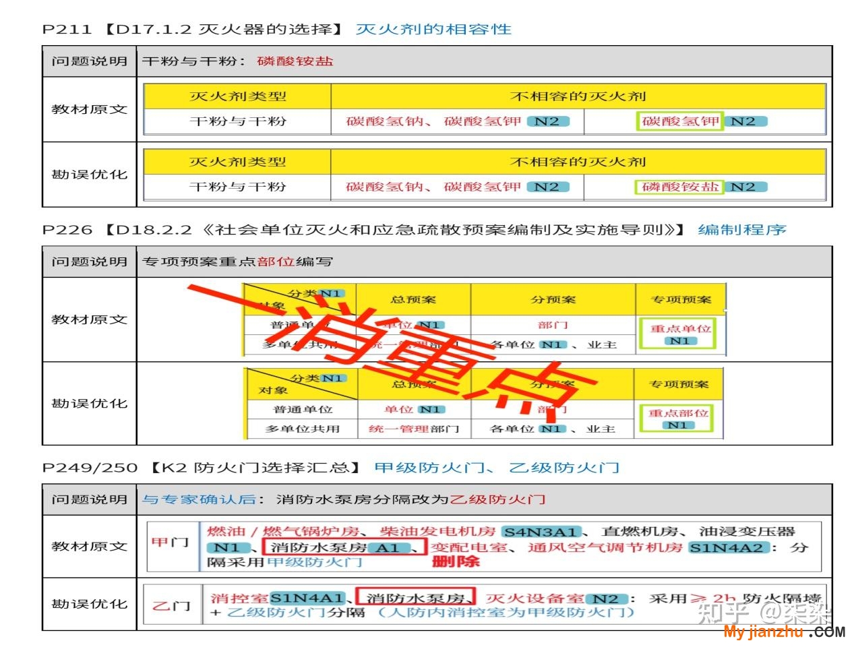Click '统一管理部门' cell in the 勘误优化 table
854x647 pixels.
point(414,429)
